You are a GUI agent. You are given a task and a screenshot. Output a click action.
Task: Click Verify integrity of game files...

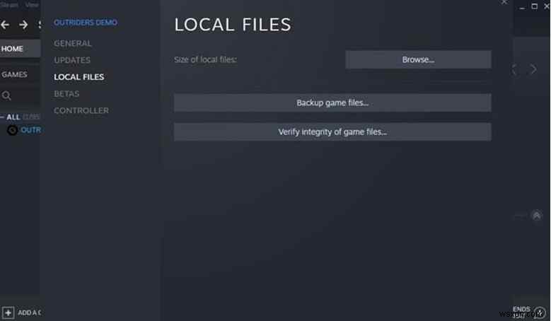[x=332, y=132]
